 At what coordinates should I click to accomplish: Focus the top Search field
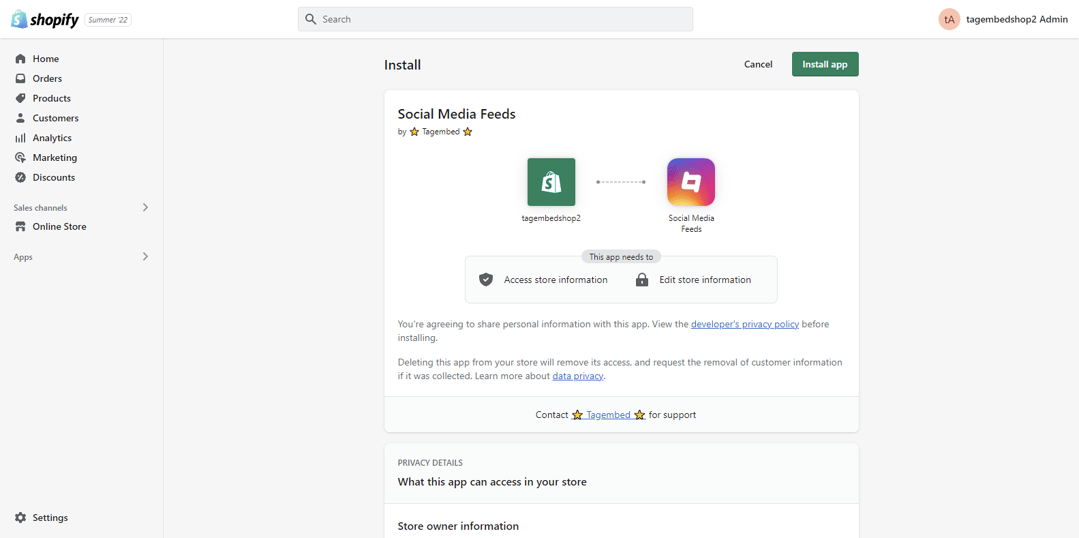tap(496, 19)
